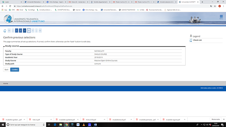Go to wizard step 1
This screenshot has width=226, height=127.
coord(17,30)
